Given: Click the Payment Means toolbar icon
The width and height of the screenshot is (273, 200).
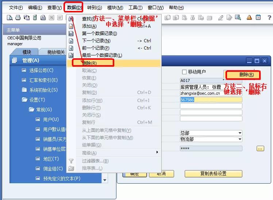Looking at the screenshot, I should coord(193,17).
